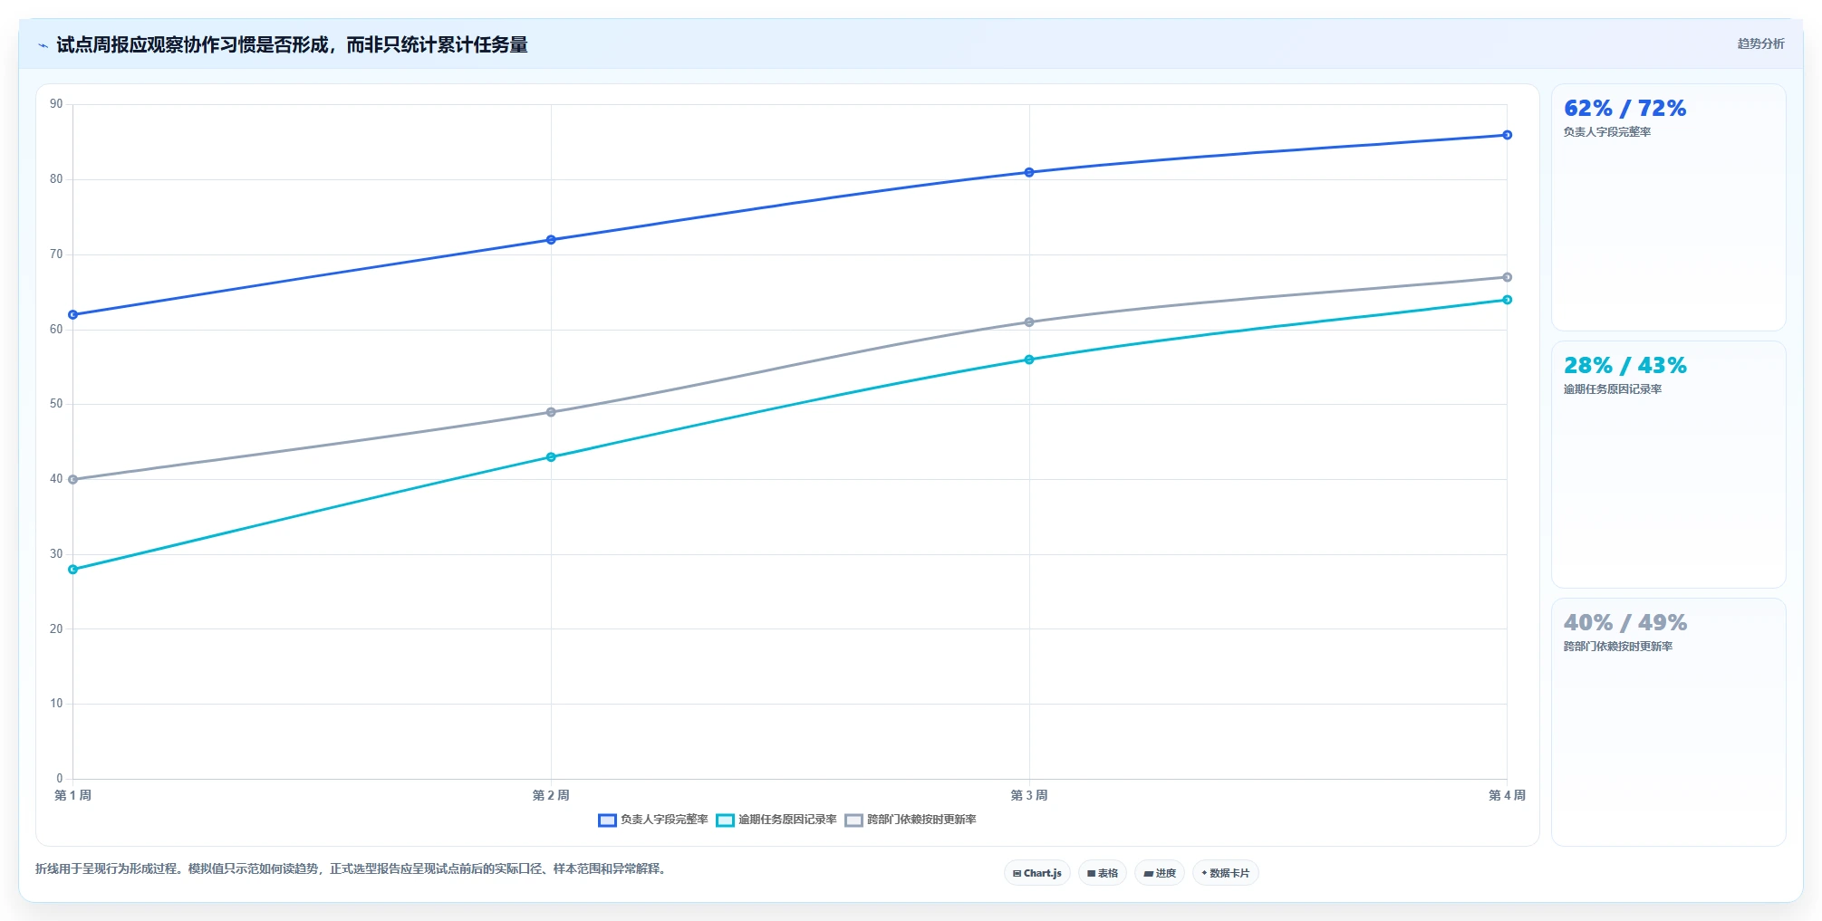Click the teal data point at 第 2 周
Image resolution: width=1822 pixels, height=921 pixels.
(x=551, y=457)
